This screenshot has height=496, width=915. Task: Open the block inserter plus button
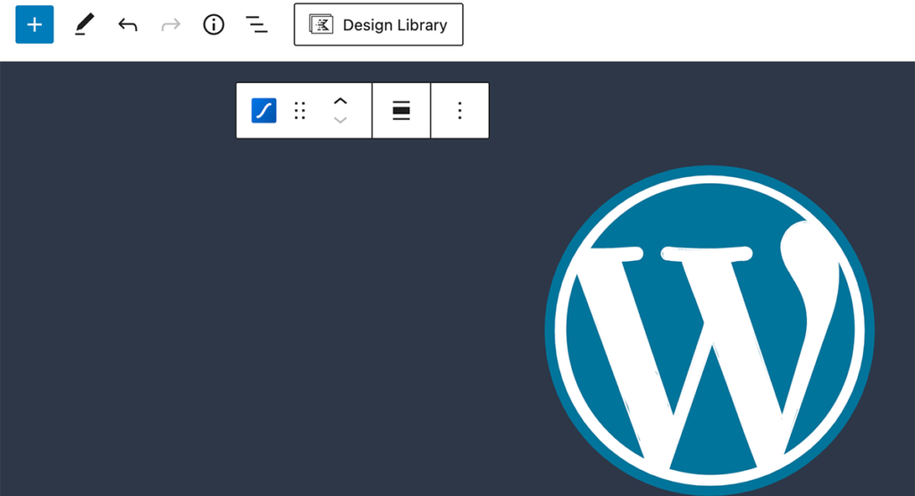tap(35, 24)
